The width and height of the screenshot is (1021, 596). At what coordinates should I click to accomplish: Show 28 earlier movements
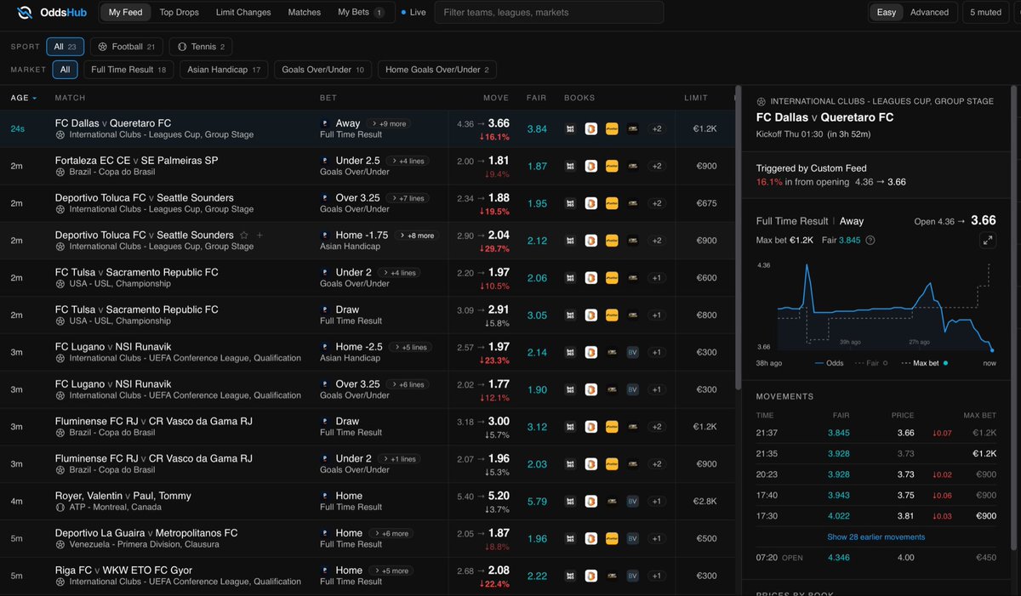coord(876,536)
